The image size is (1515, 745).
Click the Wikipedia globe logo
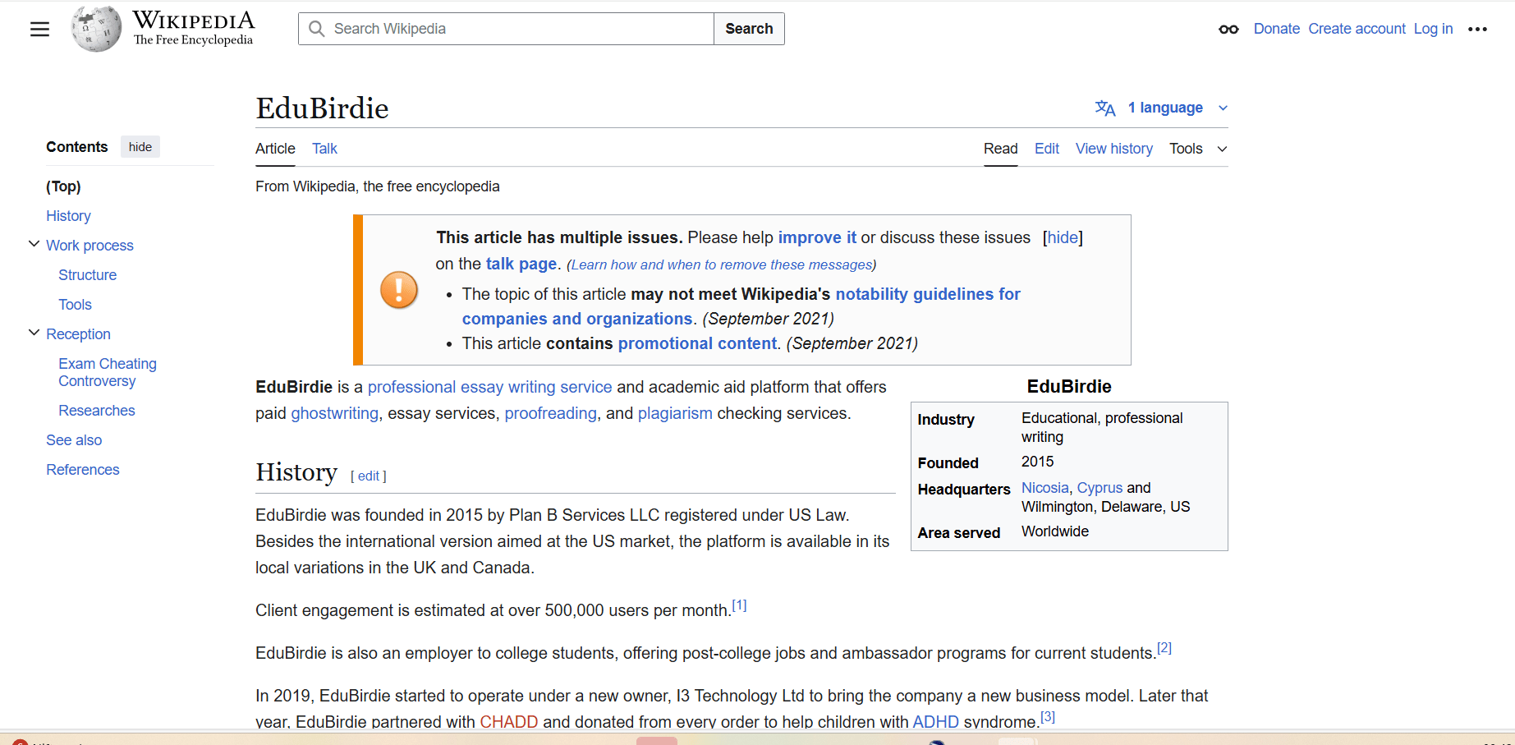coord(96,29)
